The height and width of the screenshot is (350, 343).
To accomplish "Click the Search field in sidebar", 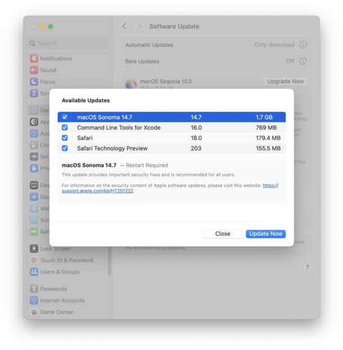I will (69, 43).
